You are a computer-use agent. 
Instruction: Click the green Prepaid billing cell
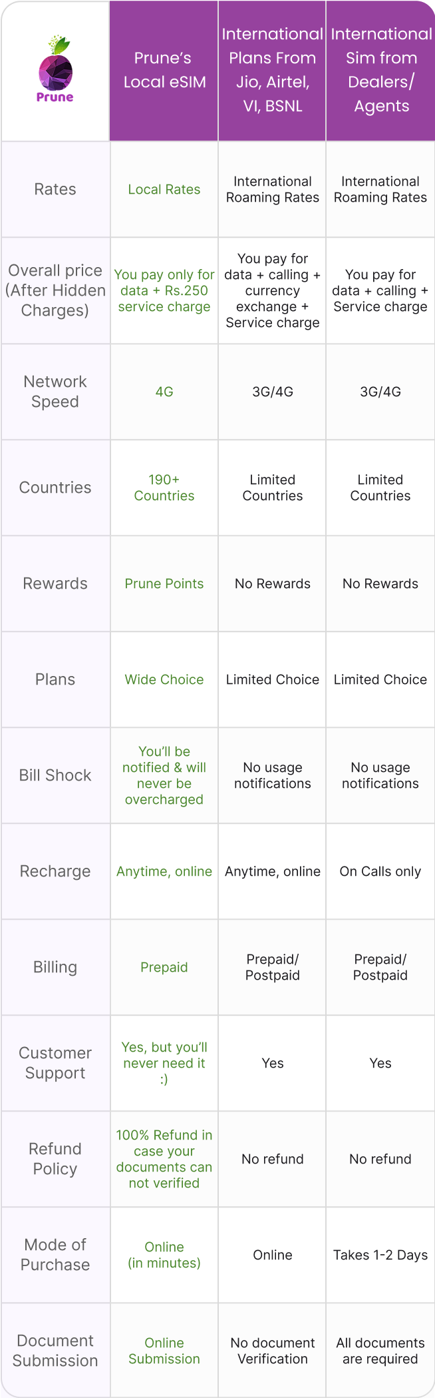164,967
